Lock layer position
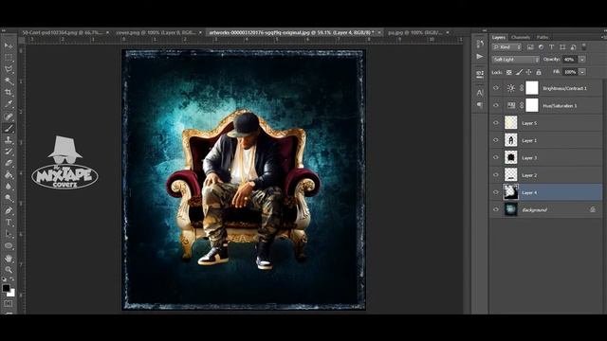Image resolution: width=607 pixels, height=341 pixels. click(529, 72)
